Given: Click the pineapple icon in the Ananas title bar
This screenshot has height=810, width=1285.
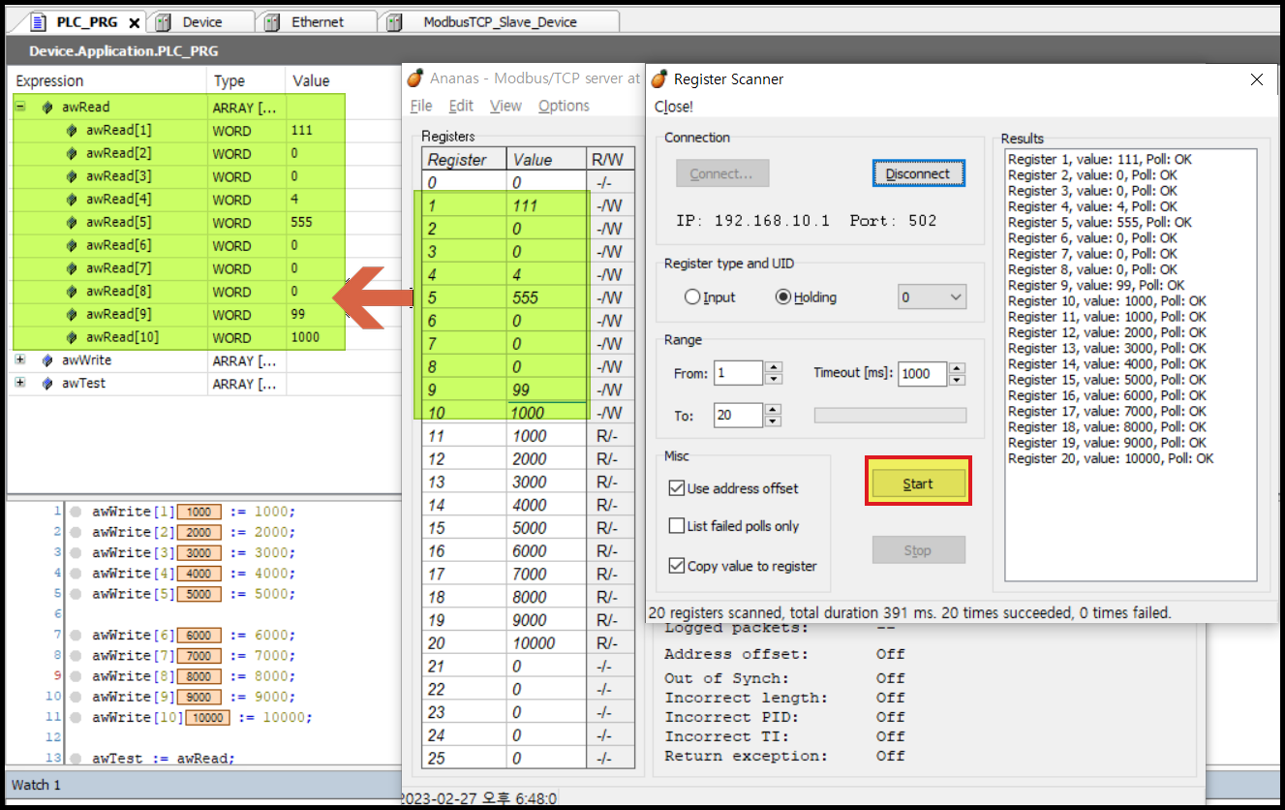Looking at the screenshot, I should [x=415, y=78].
